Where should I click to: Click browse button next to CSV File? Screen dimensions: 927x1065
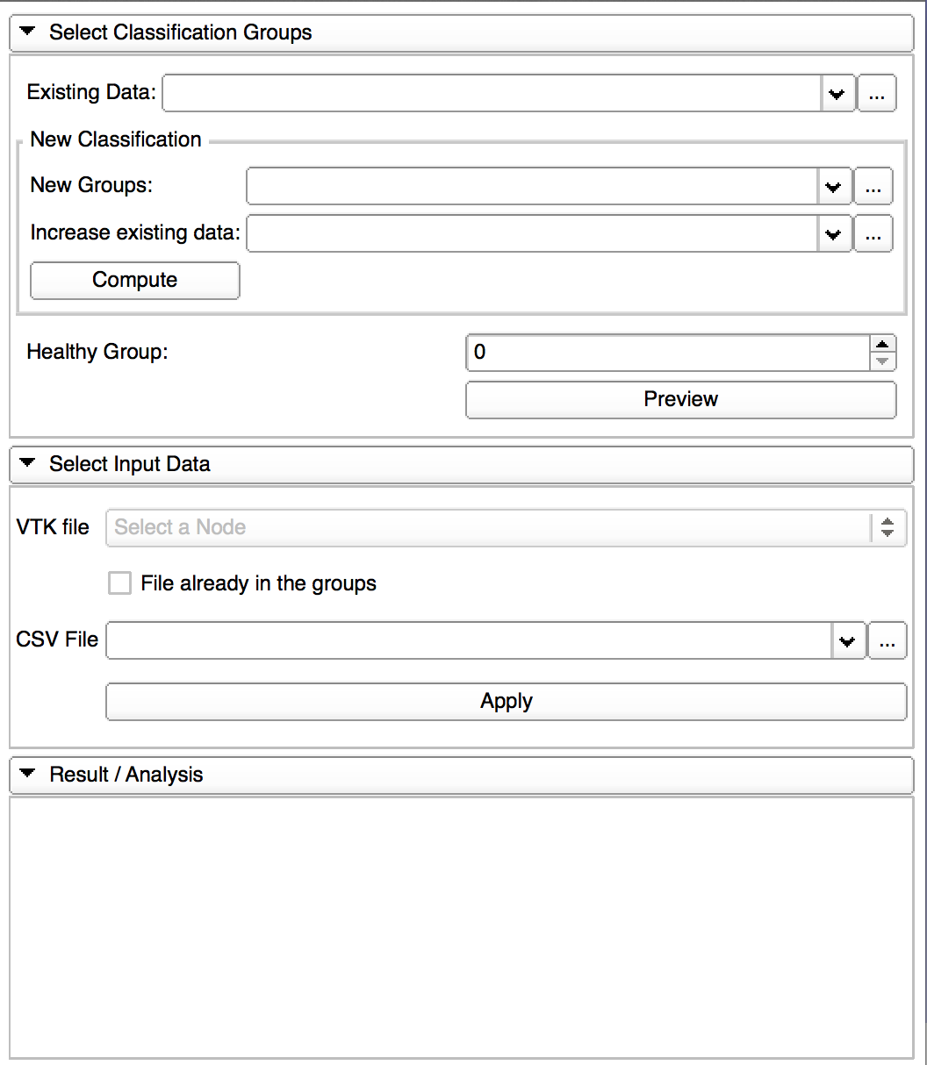click(887, 641)
